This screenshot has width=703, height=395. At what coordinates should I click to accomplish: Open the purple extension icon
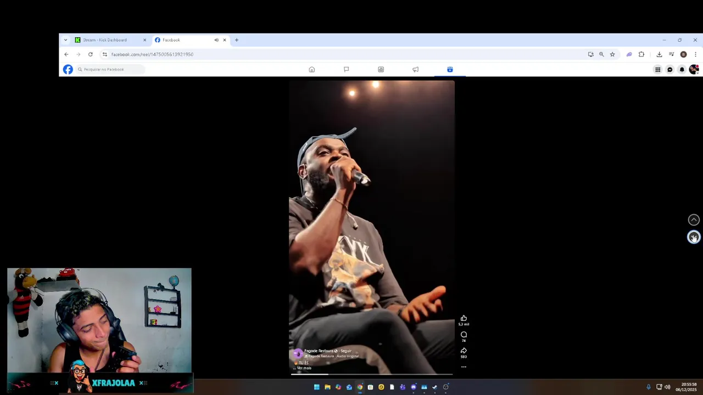tap(629, 54)
